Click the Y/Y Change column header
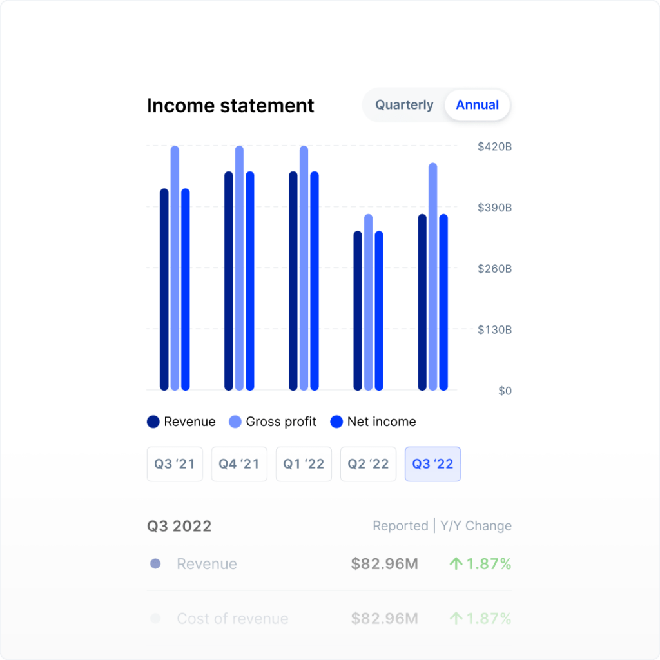660x660 pixels. click(x=476, y=526)
